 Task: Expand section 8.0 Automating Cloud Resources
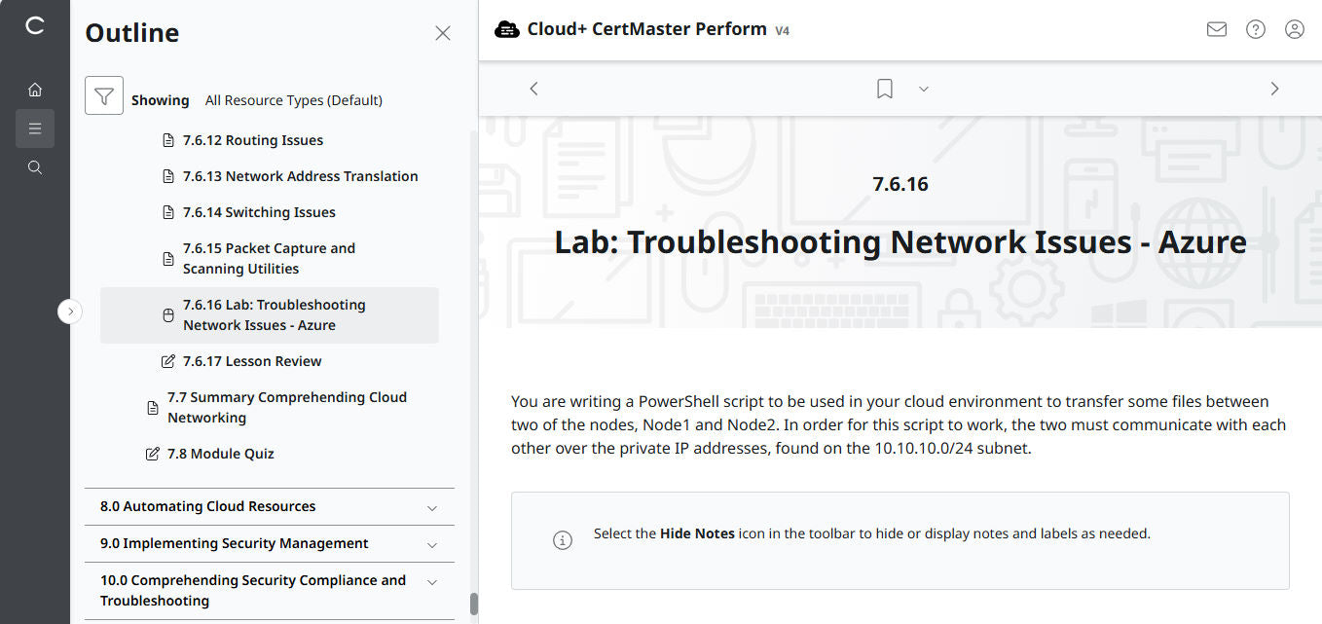431,507
